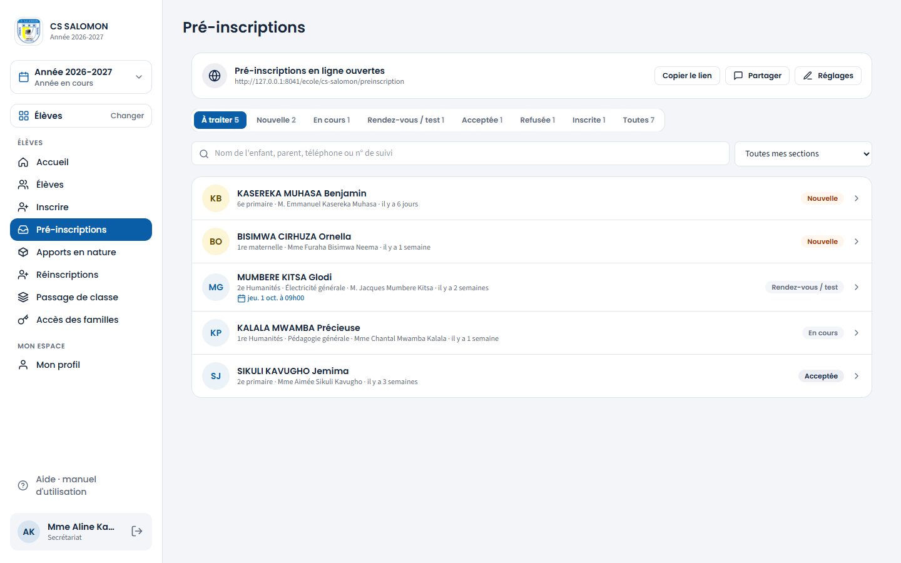
Task: Click the CS SALOMON school logo
Action: pos(29,31)
